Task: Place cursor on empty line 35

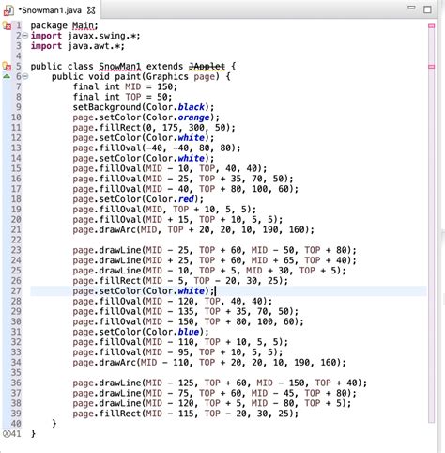Action: [228, 372]
